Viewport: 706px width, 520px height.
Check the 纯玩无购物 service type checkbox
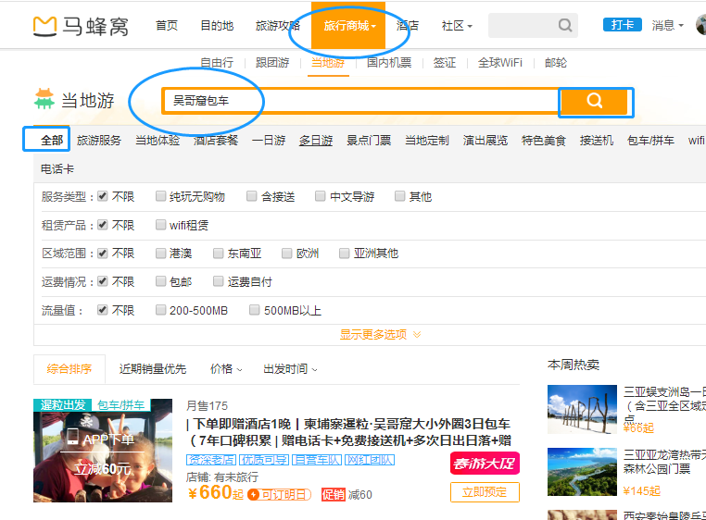162,197
